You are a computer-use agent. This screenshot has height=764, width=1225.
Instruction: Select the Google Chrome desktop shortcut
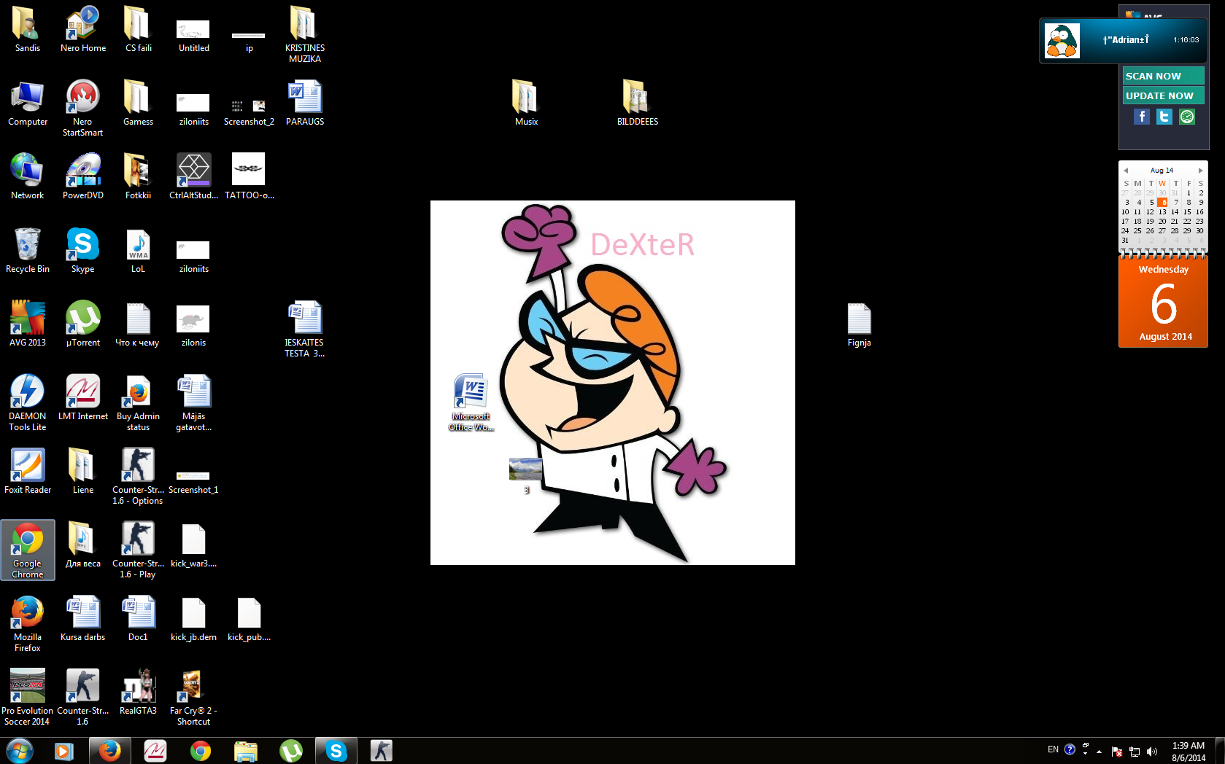point(28,550)
